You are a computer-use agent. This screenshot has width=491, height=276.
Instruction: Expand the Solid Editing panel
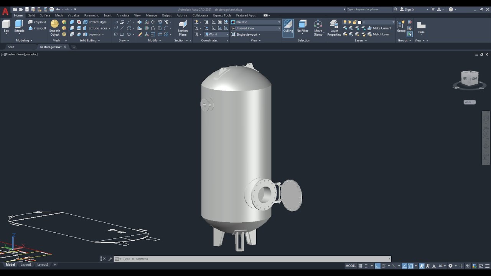90,40
